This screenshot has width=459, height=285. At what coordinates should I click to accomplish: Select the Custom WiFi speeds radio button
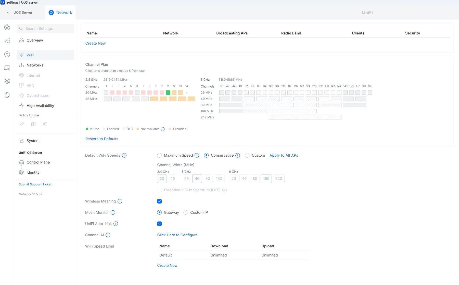(247, 155)
